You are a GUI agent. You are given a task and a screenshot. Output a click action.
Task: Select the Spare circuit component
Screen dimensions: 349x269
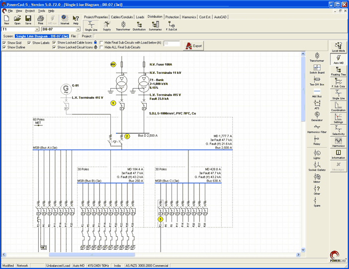pyautogui.click(x=317, y=202)
